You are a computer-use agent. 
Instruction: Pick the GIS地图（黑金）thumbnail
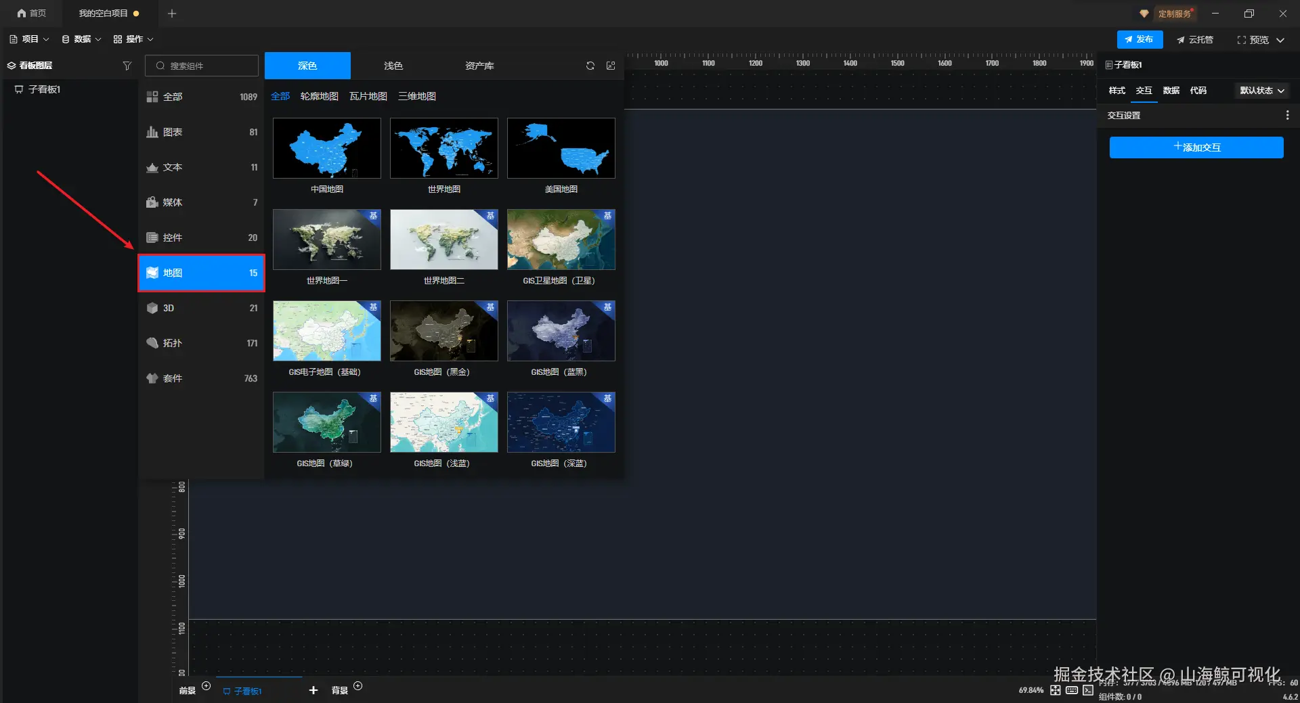tap(444, 331)
